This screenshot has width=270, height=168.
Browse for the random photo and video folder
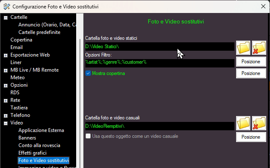[x=243, y=123]
